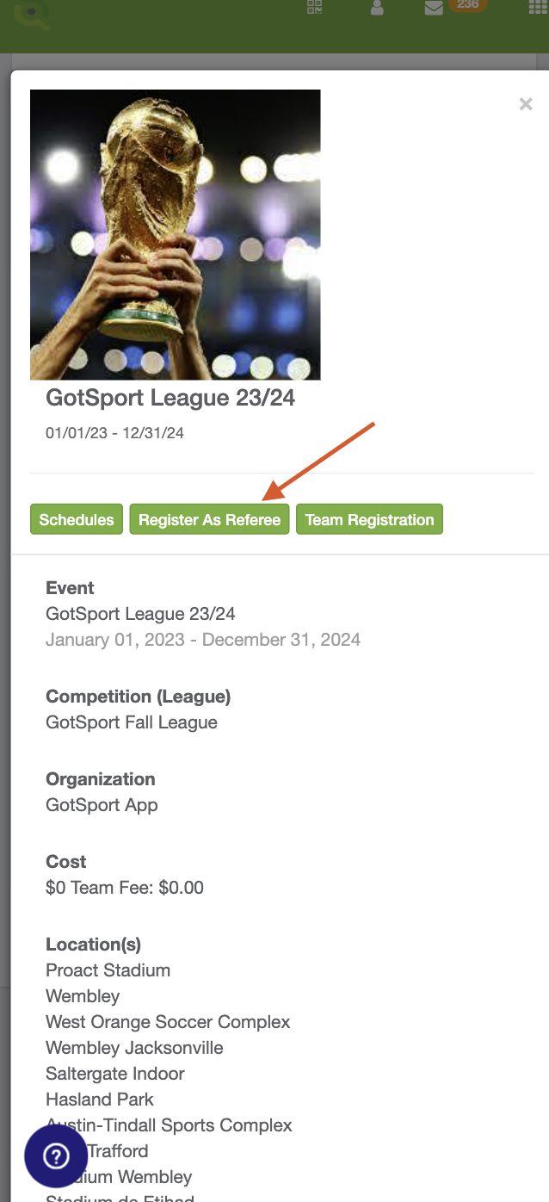Viewport: 549px width, 1202px height.
Task: Open the help question mark button
Action: click(x=56, y=1156)
